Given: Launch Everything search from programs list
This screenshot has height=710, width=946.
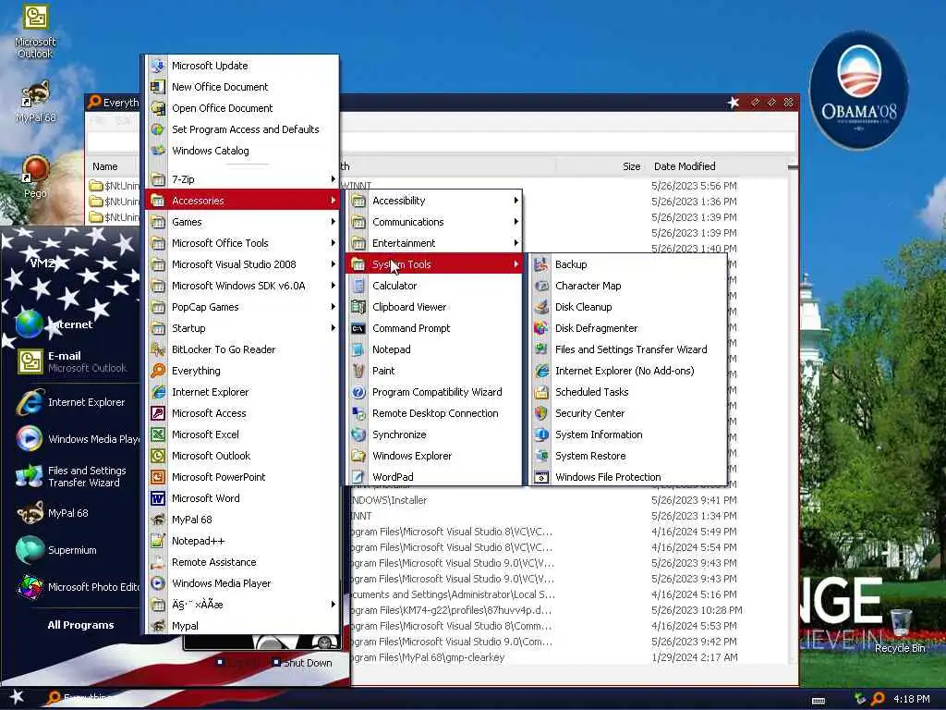Looking at the screenshot, I should click(x=242, y=371).
